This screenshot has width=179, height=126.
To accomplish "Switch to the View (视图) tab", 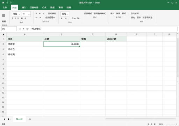I will coord(69,7).
